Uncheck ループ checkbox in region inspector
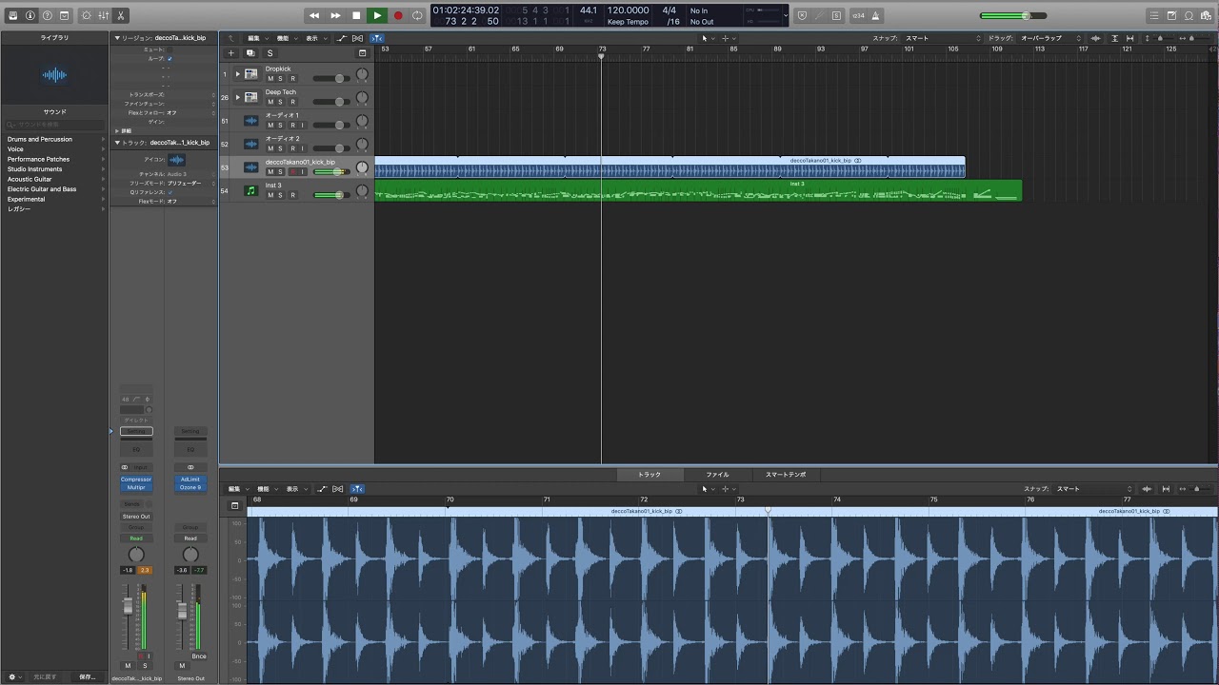 (170, 58)
